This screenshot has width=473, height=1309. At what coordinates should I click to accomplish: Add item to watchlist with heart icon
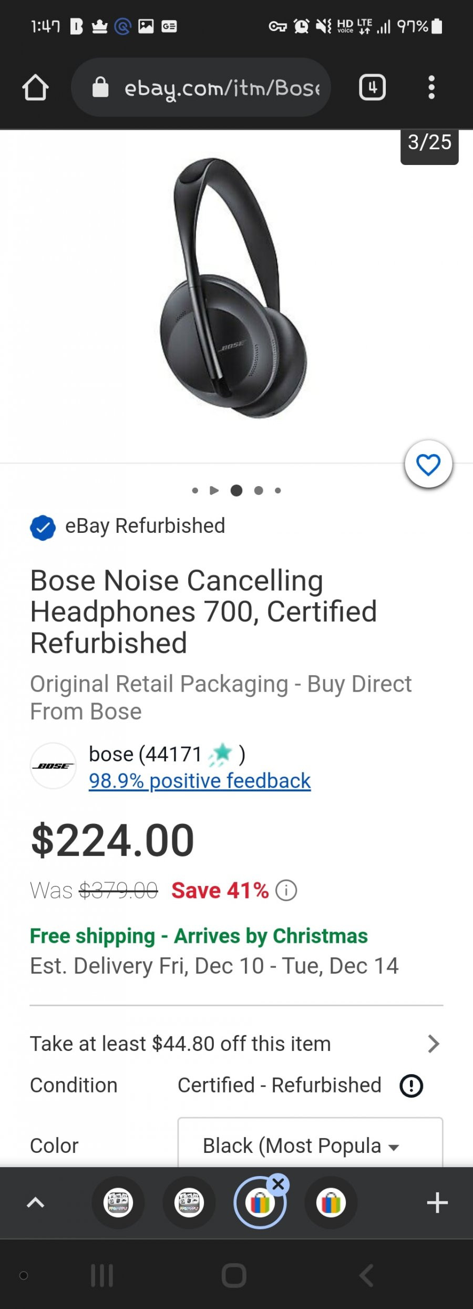pos(428,465)
